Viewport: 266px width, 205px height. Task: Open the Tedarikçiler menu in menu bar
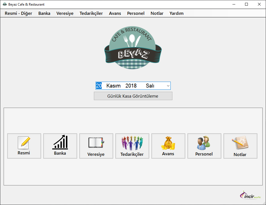coord(91,13)
